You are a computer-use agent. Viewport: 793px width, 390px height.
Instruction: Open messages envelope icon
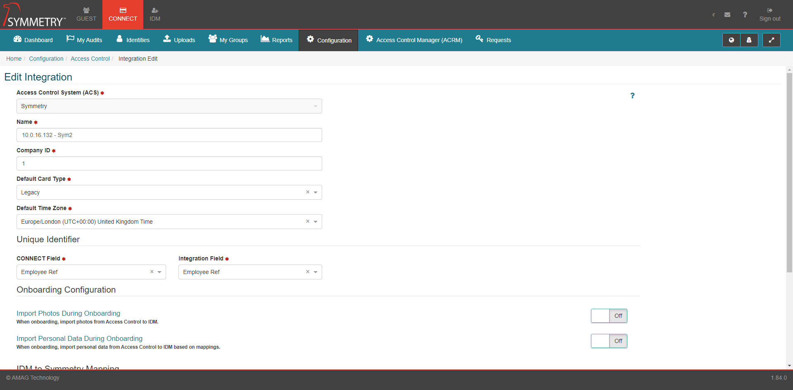[727, 14]
